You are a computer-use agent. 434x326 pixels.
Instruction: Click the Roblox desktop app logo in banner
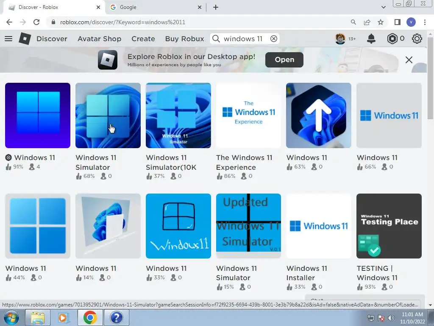coord(108,59)
